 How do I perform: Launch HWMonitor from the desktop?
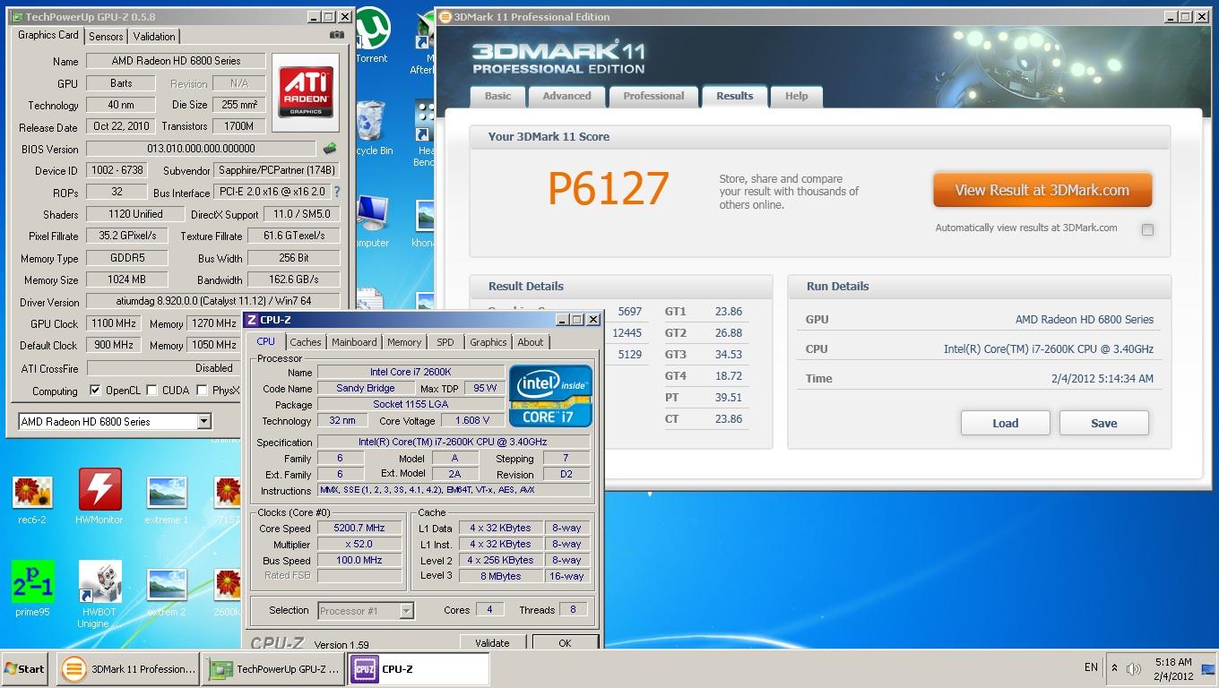pyautogui.click(x=99, y=497)
